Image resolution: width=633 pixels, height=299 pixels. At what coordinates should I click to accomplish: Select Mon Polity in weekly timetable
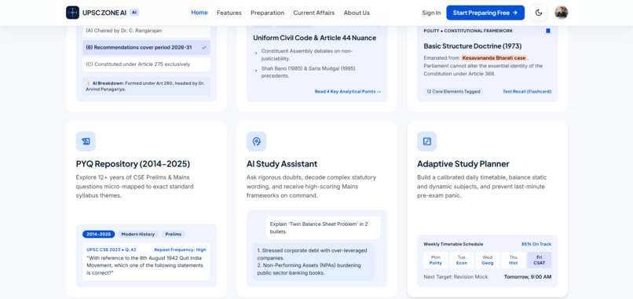[436, 261]
